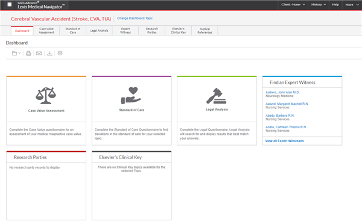Click the Find an Expert Witness heading
Image resolution: width=362 pixels, height=221 pixels.
(x=292, y=82)
